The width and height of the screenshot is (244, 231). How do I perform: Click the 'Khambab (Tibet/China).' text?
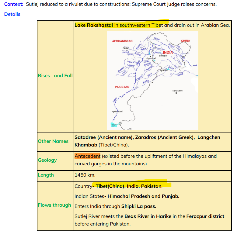[x=102, y=145]
